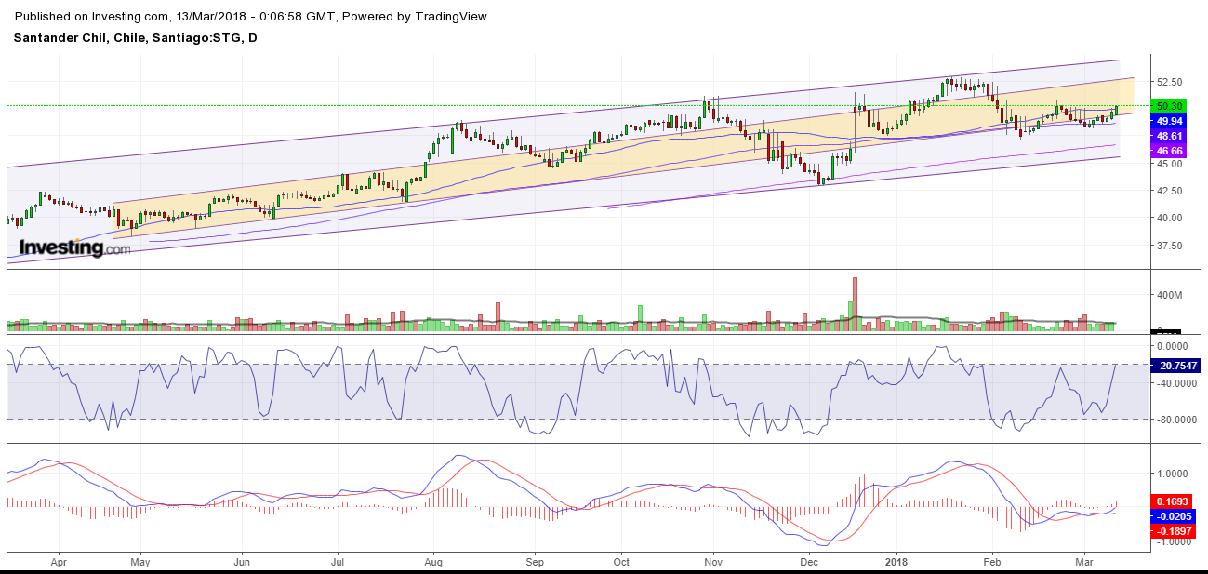Click the -80.0000 oscillator axis label
The width and height of the screenshot is (1208, 574).
[1175, 420]
